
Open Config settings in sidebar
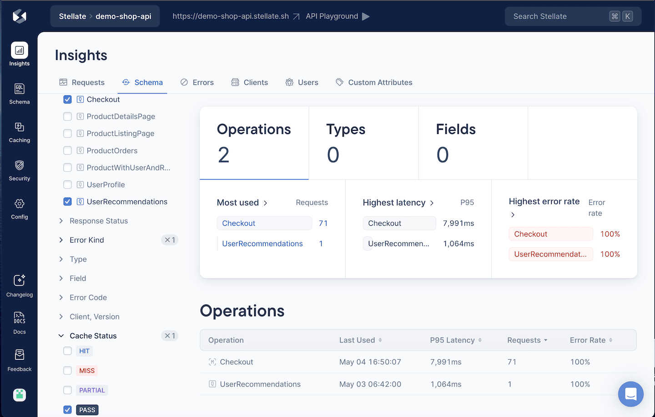[19, 209]
